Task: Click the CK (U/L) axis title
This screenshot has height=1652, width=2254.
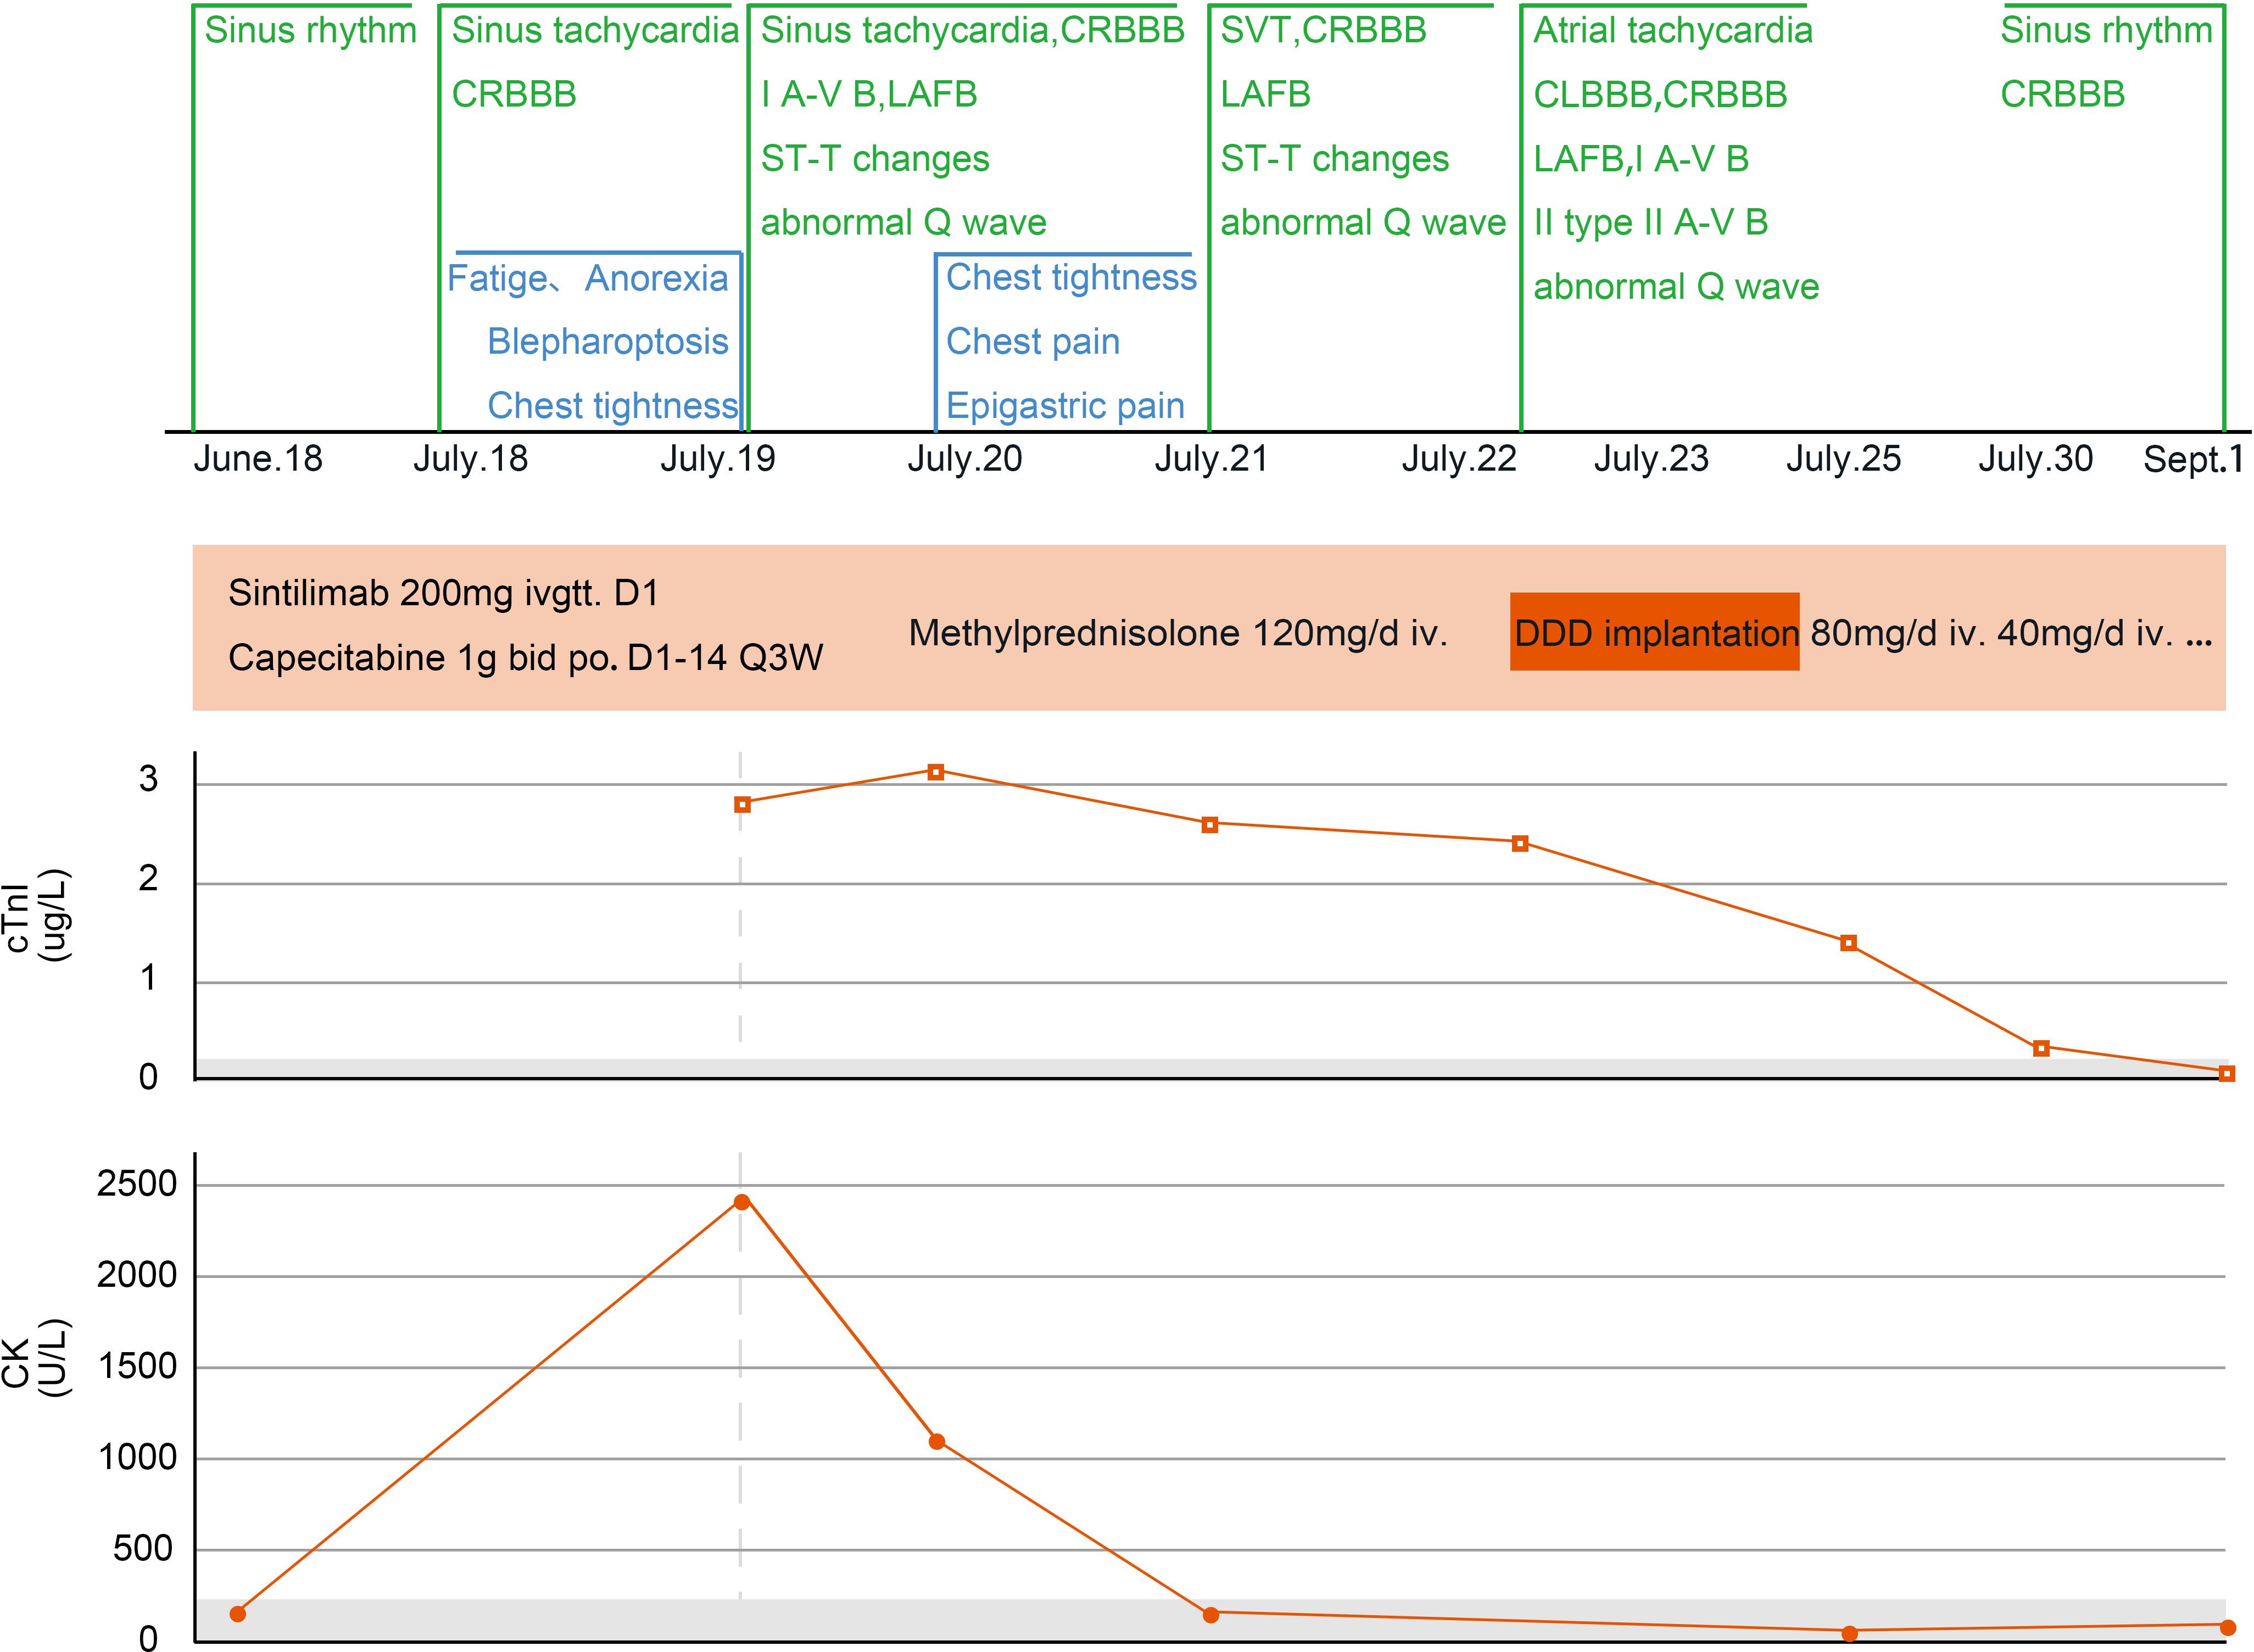Action: pyautogui.click(x=38, y=1357)
